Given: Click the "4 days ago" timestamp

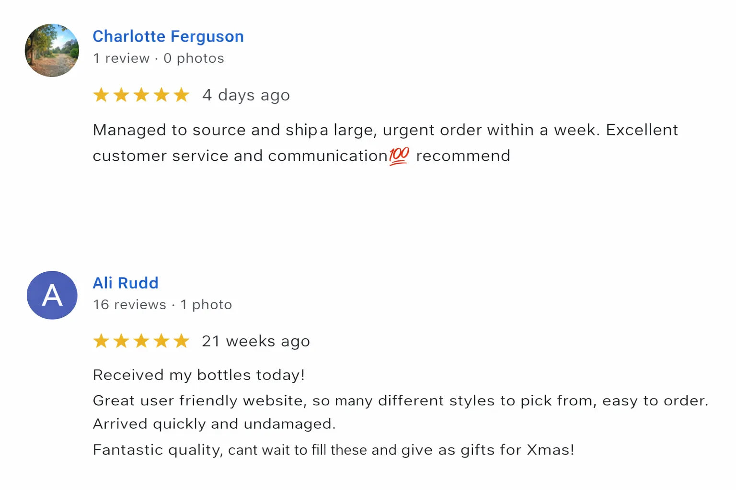Looking at the screenshot, I should pyautogui.click(x=246, y=95).
